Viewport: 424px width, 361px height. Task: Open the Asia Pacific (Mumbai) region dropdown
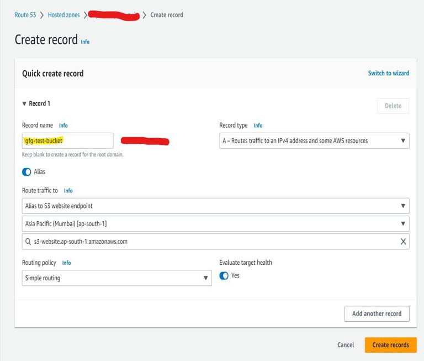point(216,224)
